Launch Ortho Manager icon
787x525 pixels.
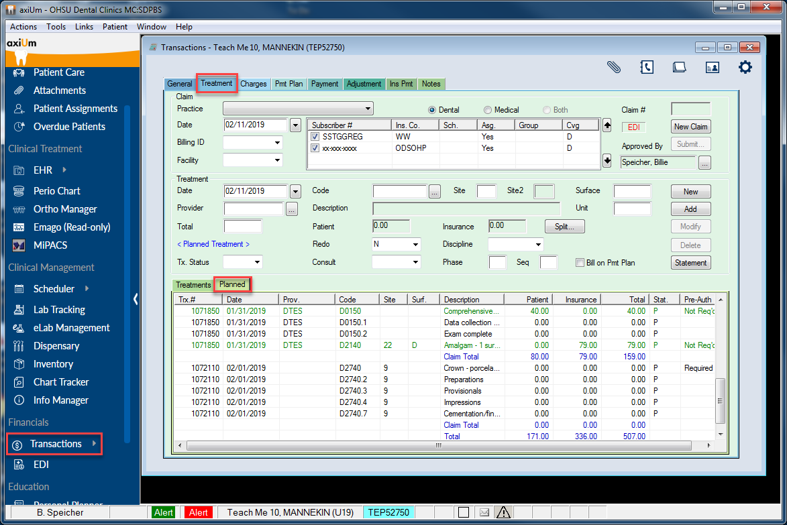(x=19, y=209)
